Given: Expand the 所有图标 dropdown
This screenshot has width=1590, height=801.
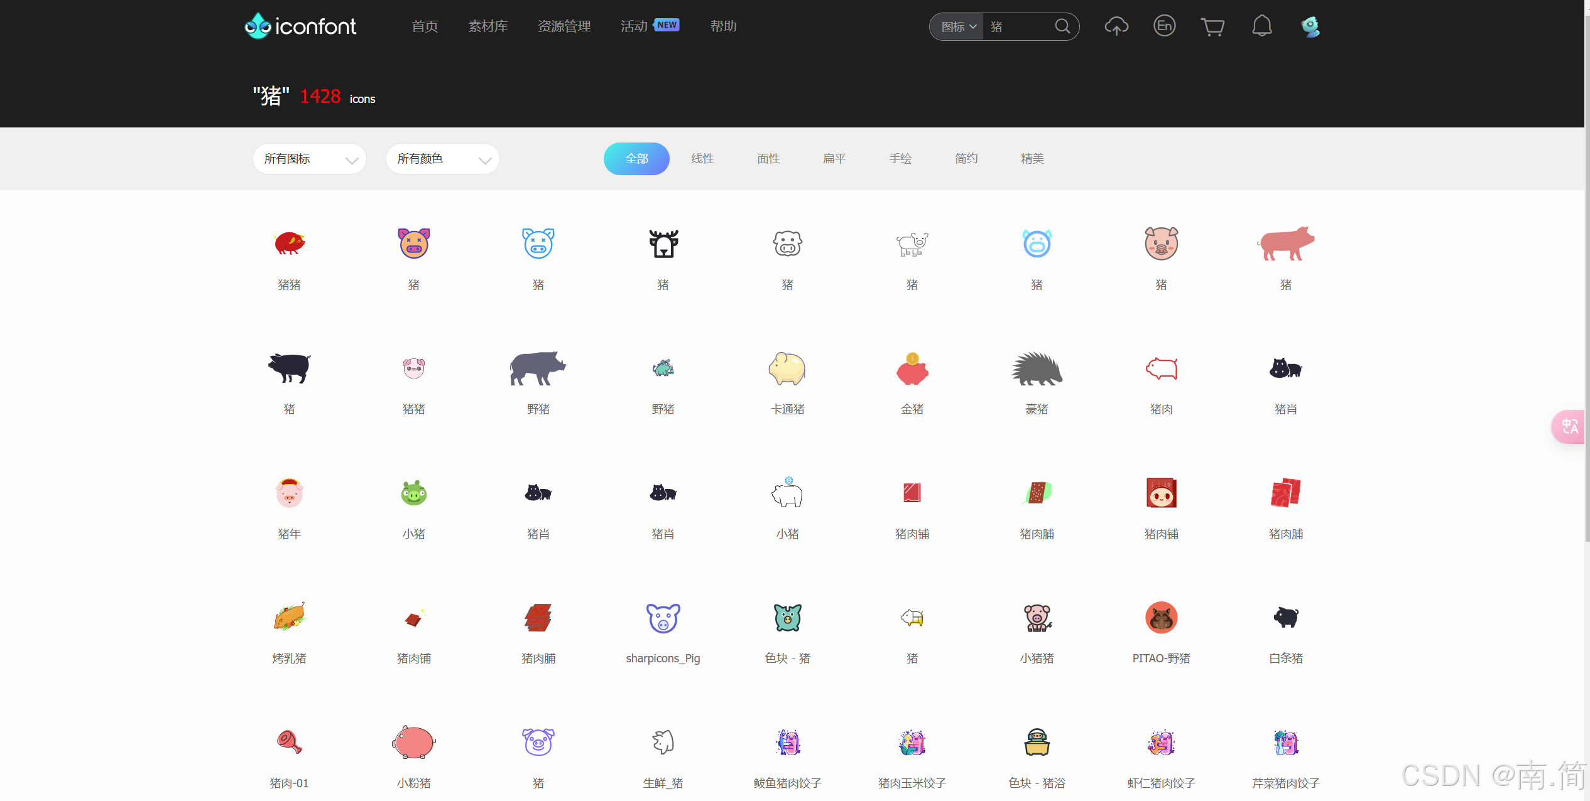Looking at the screenshot, I should (x=309, y=159).
